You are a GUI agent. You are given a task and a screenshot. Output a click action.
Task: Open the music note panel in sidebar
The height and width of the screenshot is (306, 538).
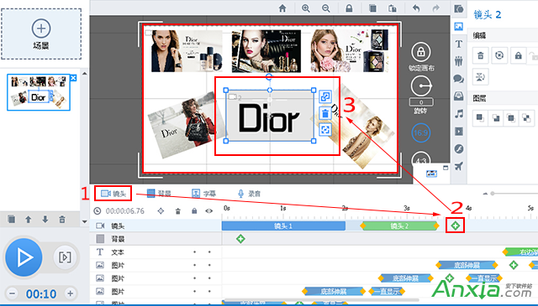(x=459, y=114)
